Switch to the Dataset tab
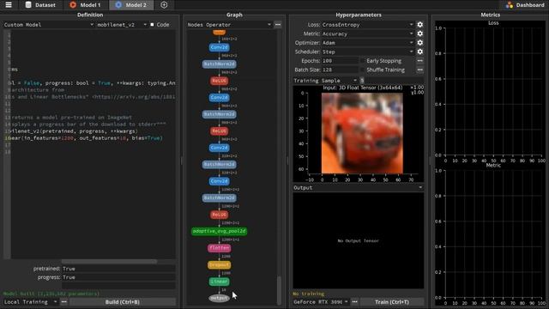The height and width of the screenshot is (309, 549). tap(40, 5)
